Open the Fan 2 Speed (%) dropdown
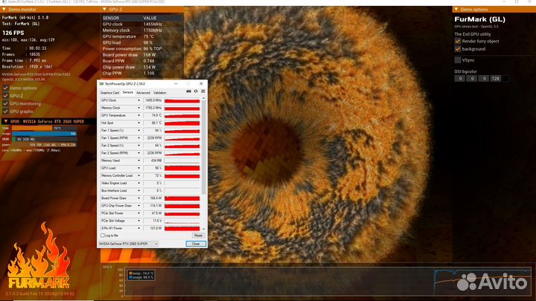 [138, 146]
